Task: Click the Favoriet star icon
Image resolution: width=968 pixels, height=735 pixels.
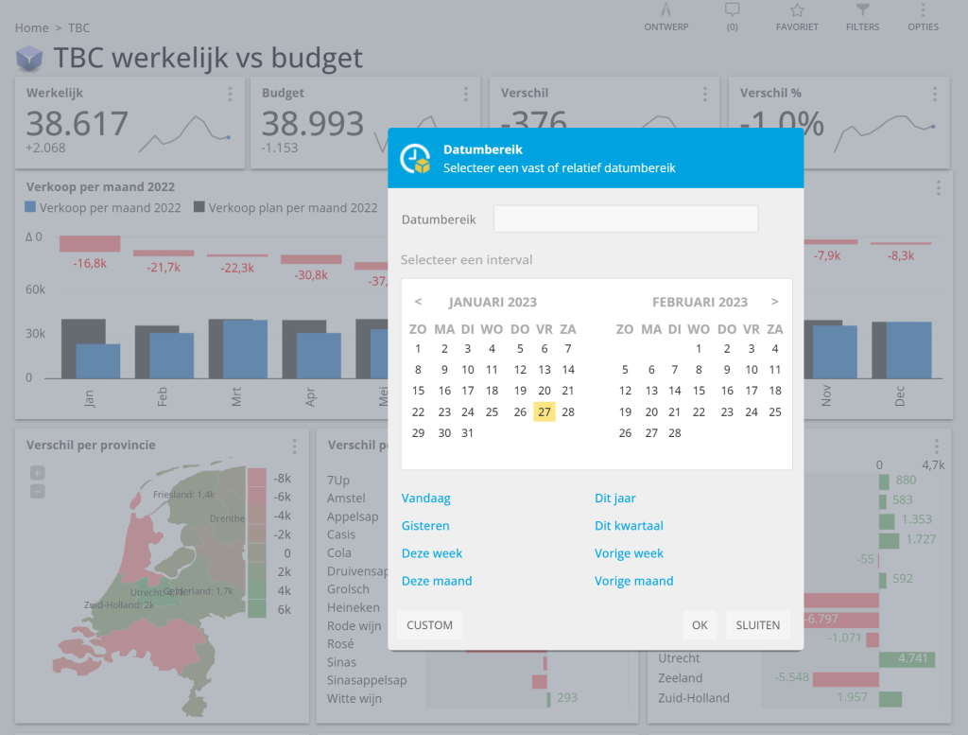Action: (797, 11)
